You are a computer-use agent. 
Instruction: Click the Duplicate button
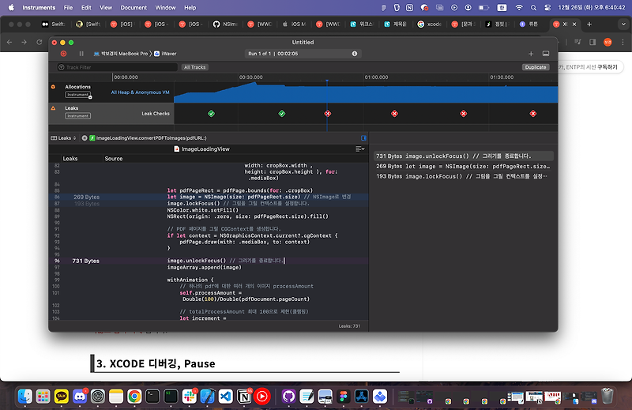pos(536,67)
